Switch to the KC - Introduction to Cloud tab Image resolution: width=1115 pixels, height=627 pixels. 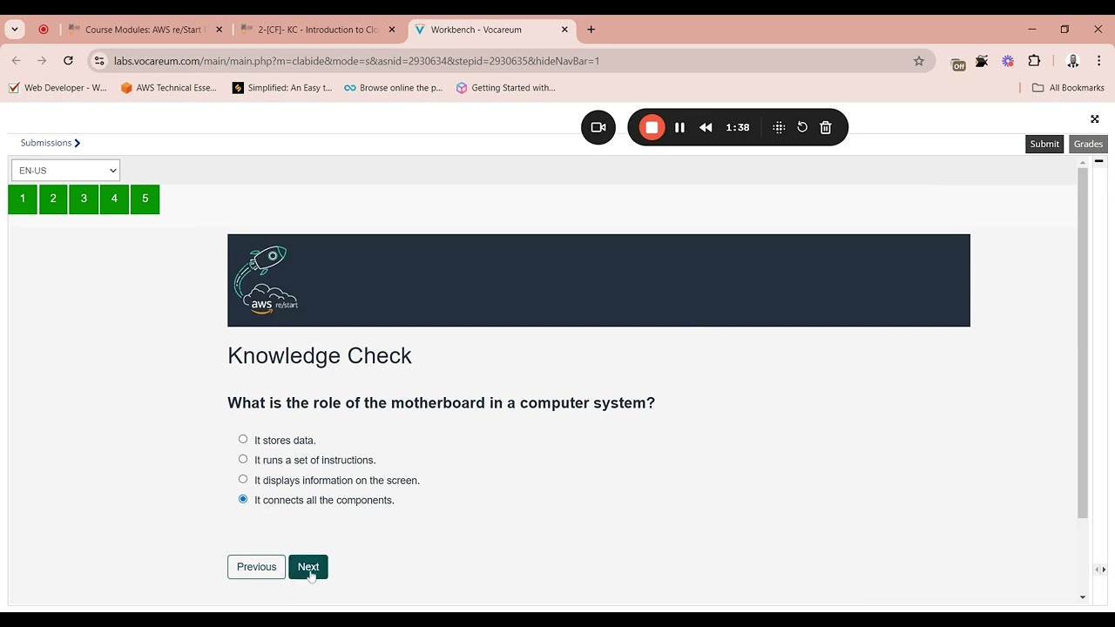click(x=318, y=30)
